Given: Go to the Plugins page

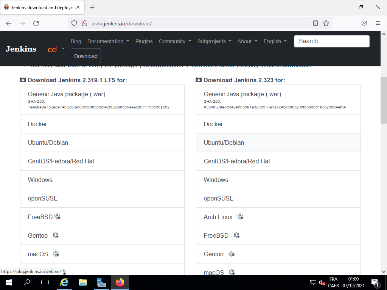Looking at the screenshot, I should tap(144, 41).
